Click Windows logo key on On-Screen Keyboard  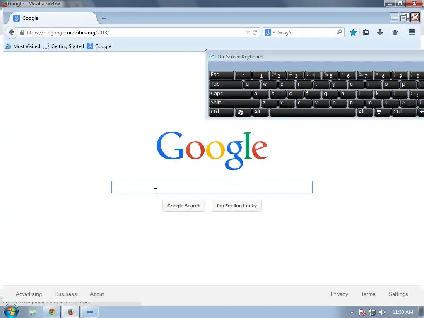(243, 112)
